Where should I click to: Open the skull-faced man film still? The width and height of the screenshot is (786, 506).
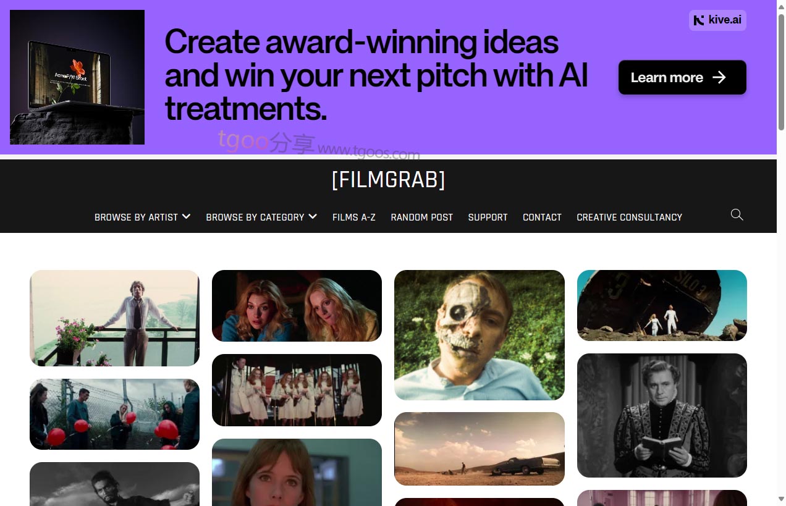click(x=480, y=335)
